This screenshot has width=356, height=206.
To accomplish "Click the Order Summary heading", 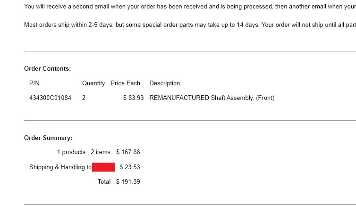I will pyautogui.click(x=48, y=138).
